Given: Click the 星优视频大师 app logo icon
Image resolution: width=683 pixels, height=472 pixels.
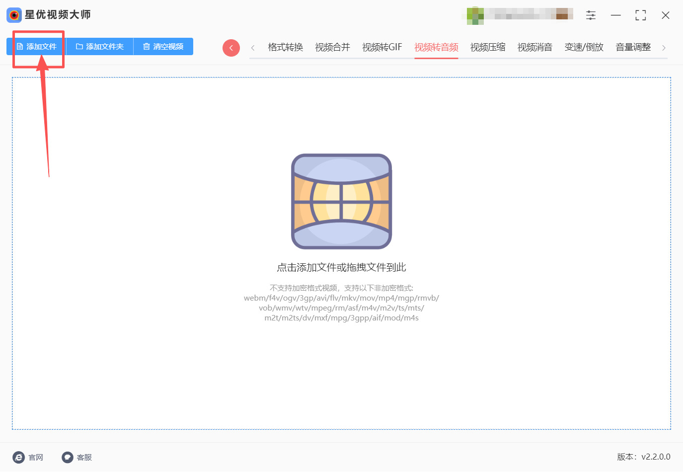Looking at the screenshot, I should 14,15.
